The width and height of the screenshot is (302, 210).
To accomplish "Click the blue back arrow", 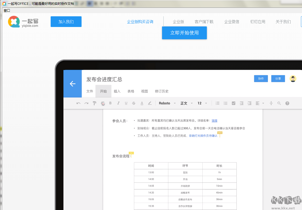I will 73,84.
